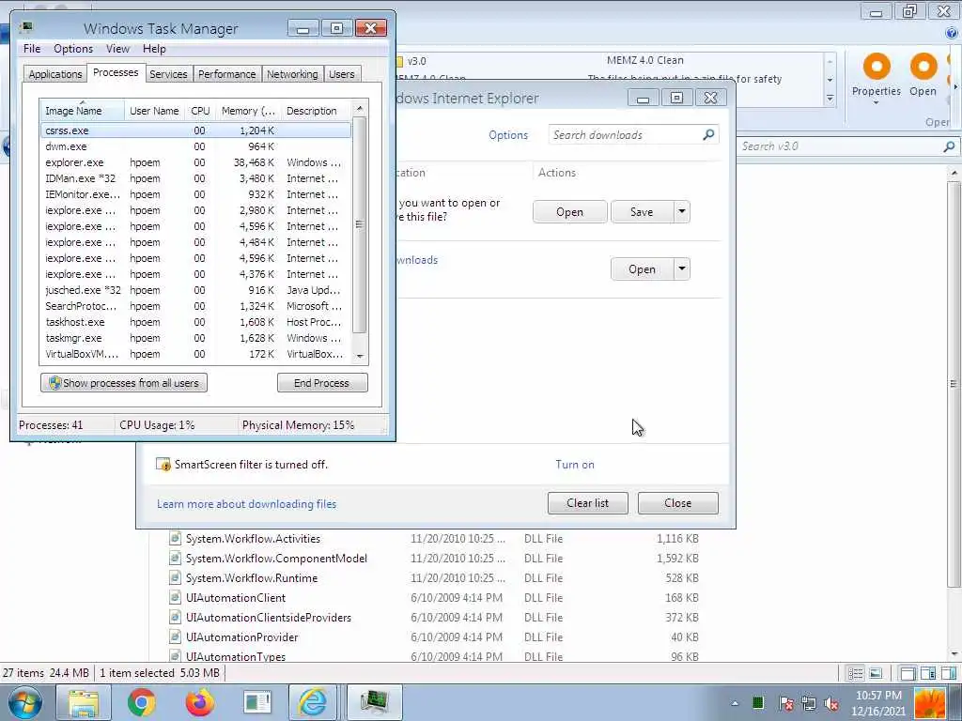Click network tray icon
Viewport: 962px width, 721px height.
[809, 703]
